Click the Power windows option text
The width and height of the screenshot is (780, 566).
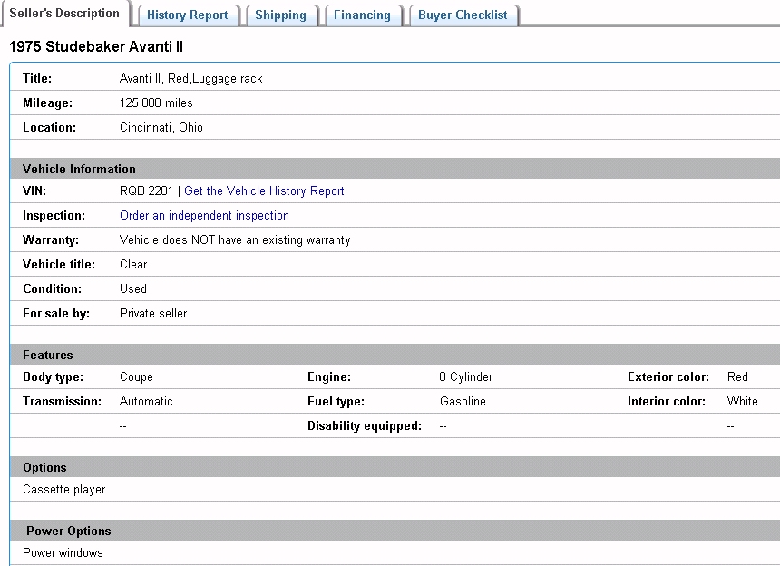pyautogui.click(x=63, y=553)
